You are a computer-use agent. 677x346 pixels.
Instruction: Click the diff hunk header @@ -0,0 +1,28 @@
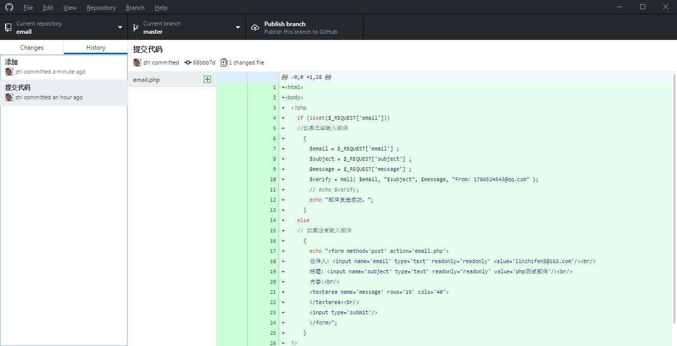pyautogui.click(x=306, y=77)
